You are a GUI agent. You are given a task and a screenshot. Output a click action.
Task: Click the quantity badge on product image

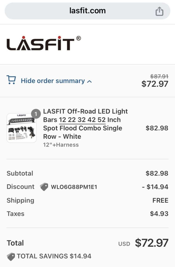tap(36, 114)
